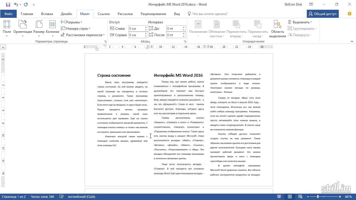The height and width of the screenshot is (200, 356).
Task: Save the document with the floppy disk icon
Action: [x=8, y=4]
